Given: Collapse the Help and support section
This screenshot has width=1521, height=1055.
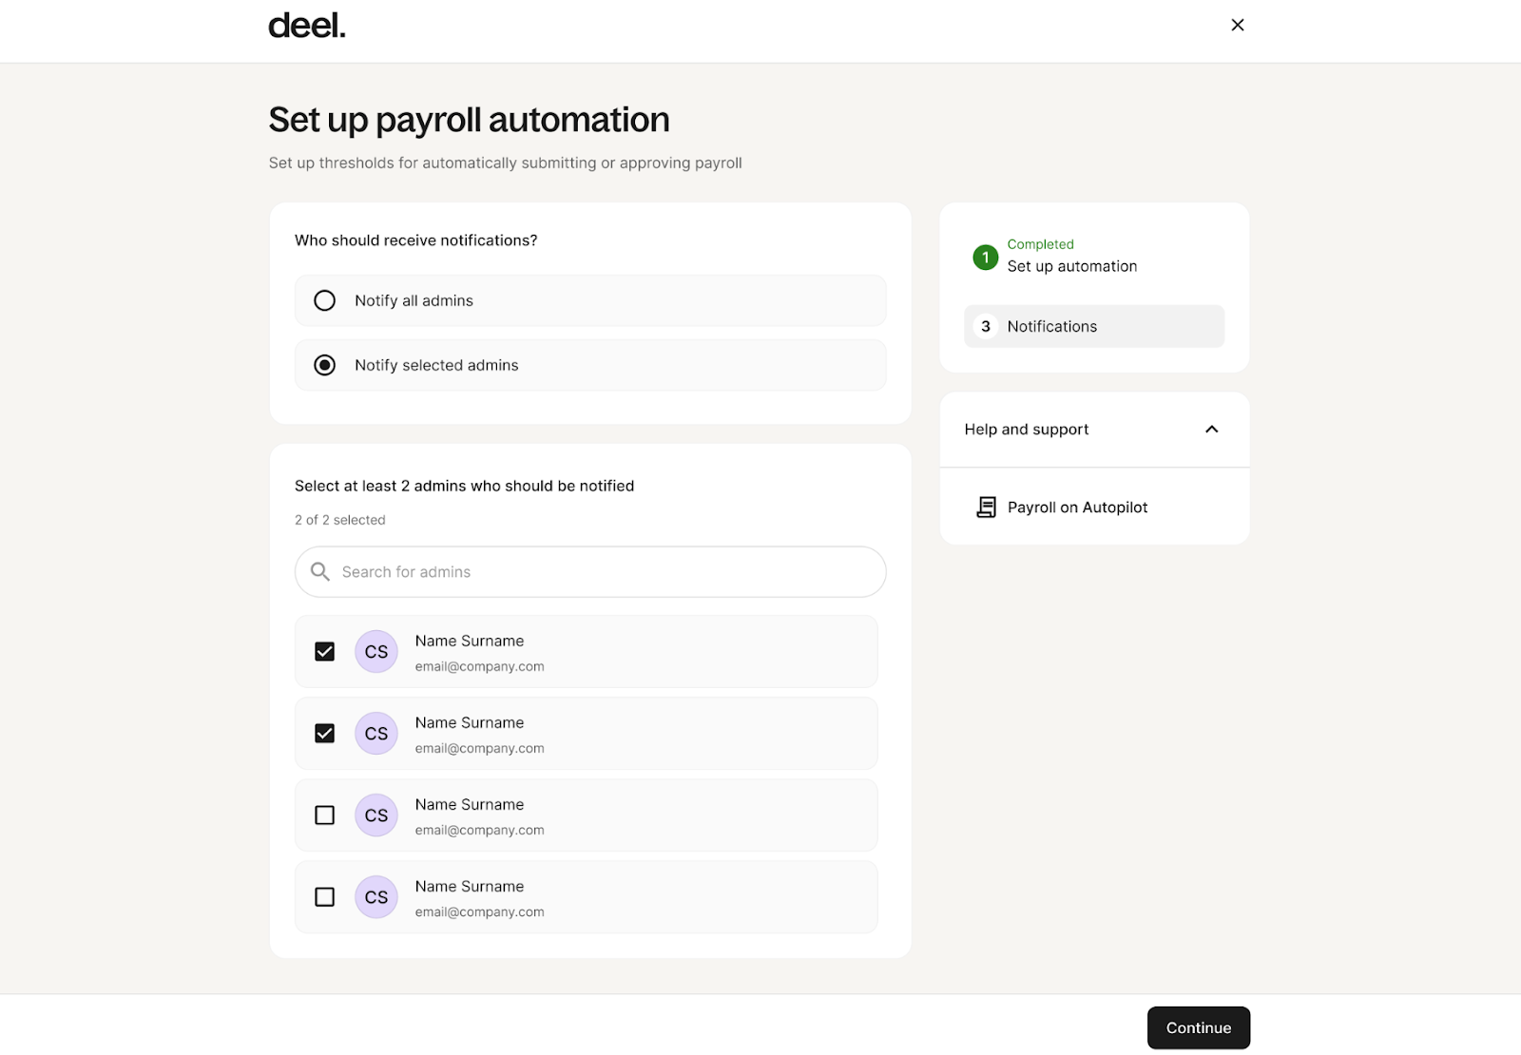Looking at the screenshot, I should [x=1211, y=430].
